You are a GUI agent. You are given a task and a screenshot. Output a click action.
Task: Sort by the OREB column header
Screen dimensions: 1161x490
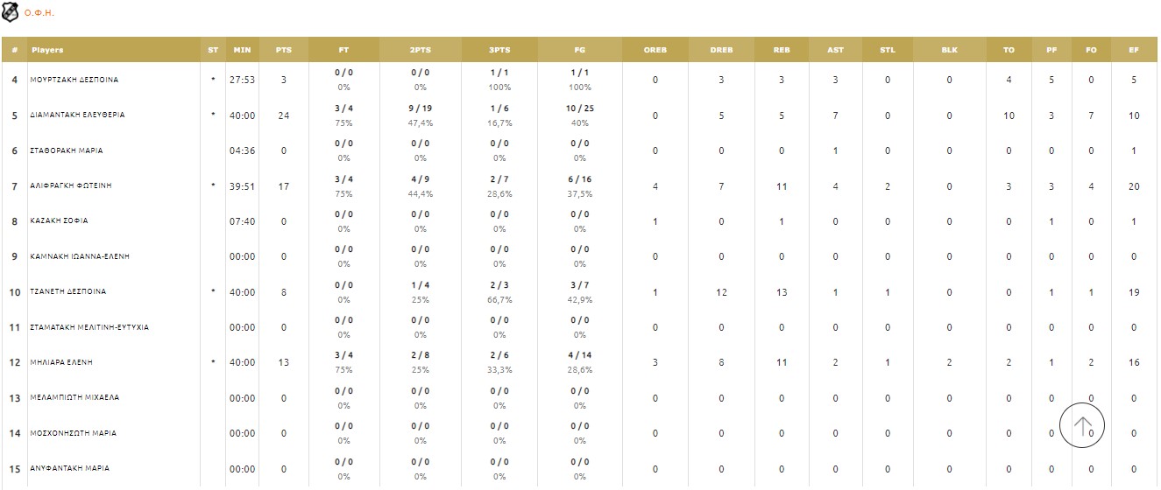(655, 50)
